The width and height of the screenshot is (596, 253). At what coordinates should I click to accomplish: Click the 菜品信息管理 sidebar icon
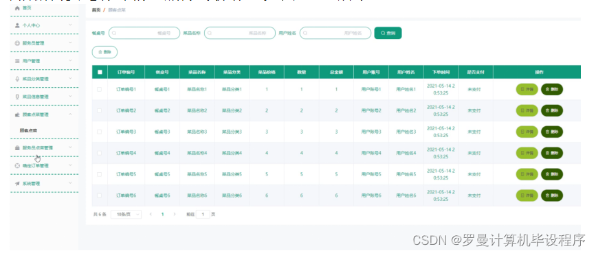[x=17, y=97]
